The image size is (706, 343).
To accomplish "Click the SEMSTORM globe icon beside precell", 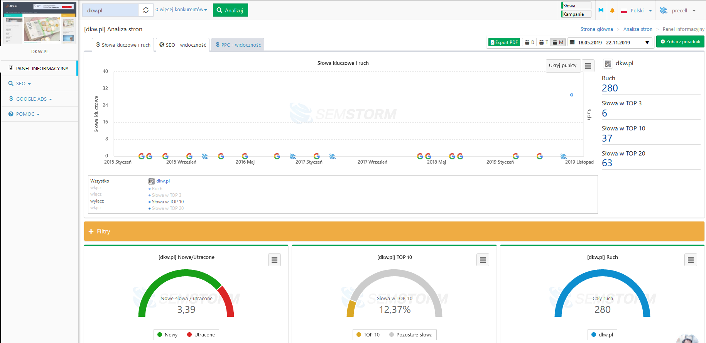I will (664, 10).
